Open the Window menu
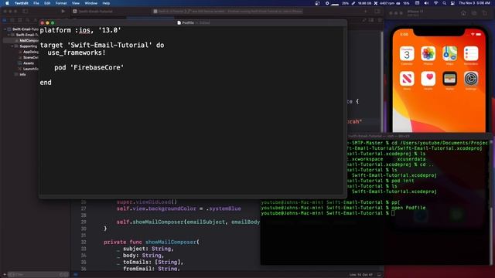Image resolution: width=495 pixels, height=278 pixels. point(90,3)
